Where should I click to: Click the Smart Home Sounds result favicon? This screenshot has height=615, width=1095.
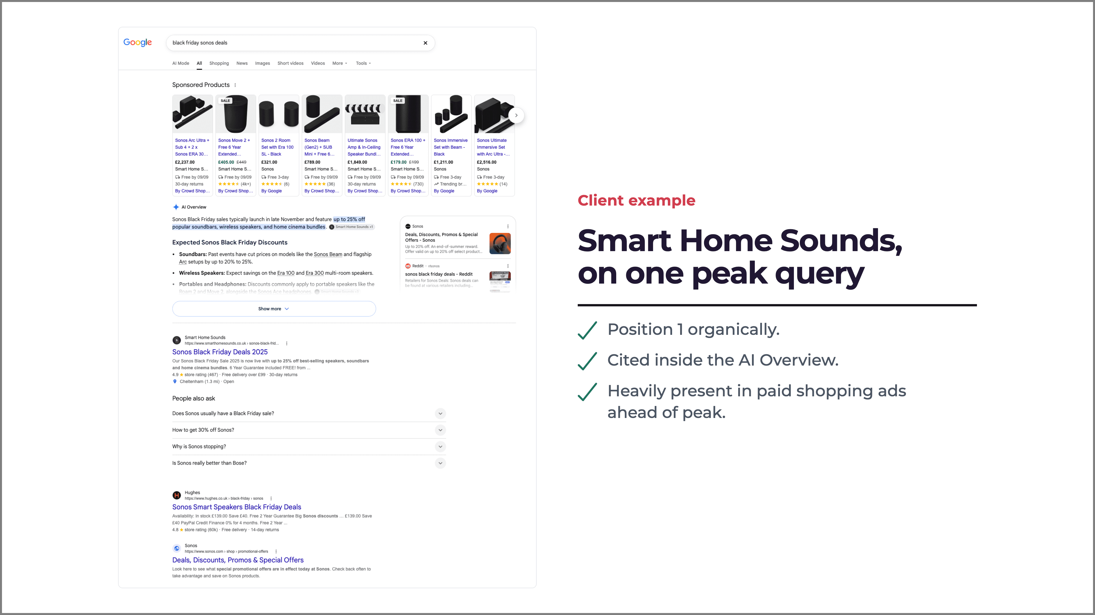[x=177, y=341]
